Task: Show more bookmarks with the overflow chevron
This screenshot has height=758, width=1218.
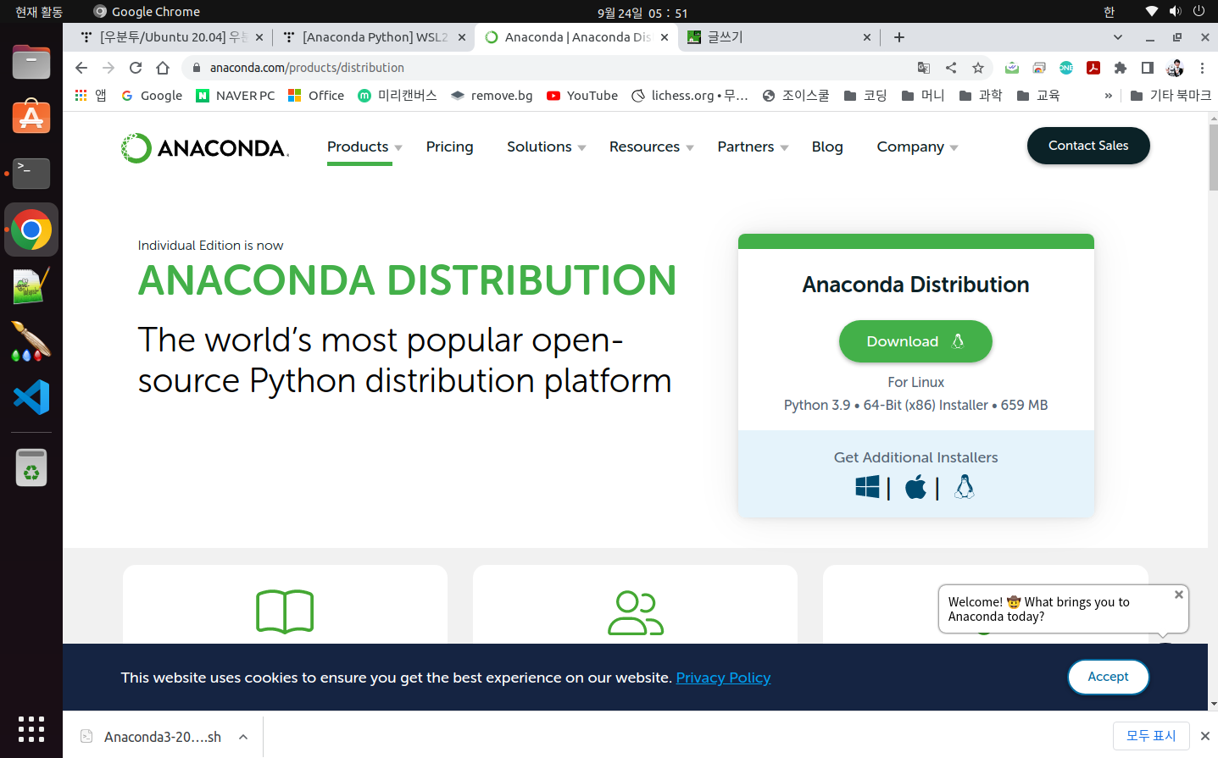Action: pyautogui.click(x=1108, y=96)
